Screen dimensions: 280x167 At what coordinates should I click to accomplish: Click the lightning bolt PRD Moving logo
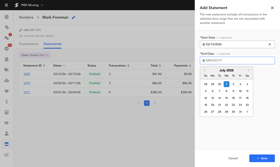tap(16, 5)
